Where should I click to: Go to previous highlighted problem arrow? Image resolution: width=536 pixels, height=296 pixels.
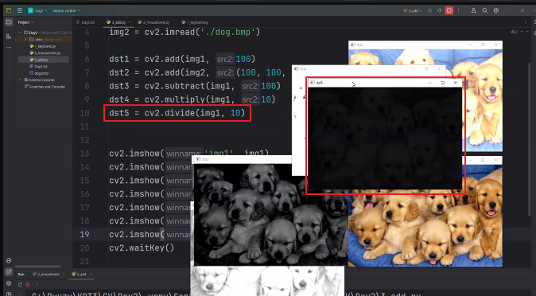coord(522,32)
